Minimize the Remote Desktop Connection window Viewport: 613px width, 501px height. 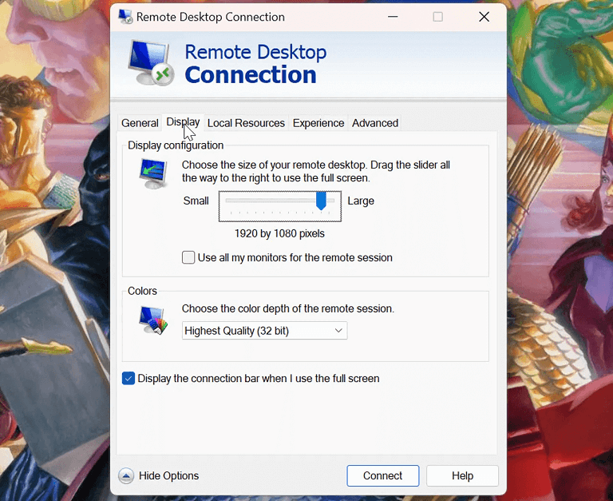coord(393,17)
